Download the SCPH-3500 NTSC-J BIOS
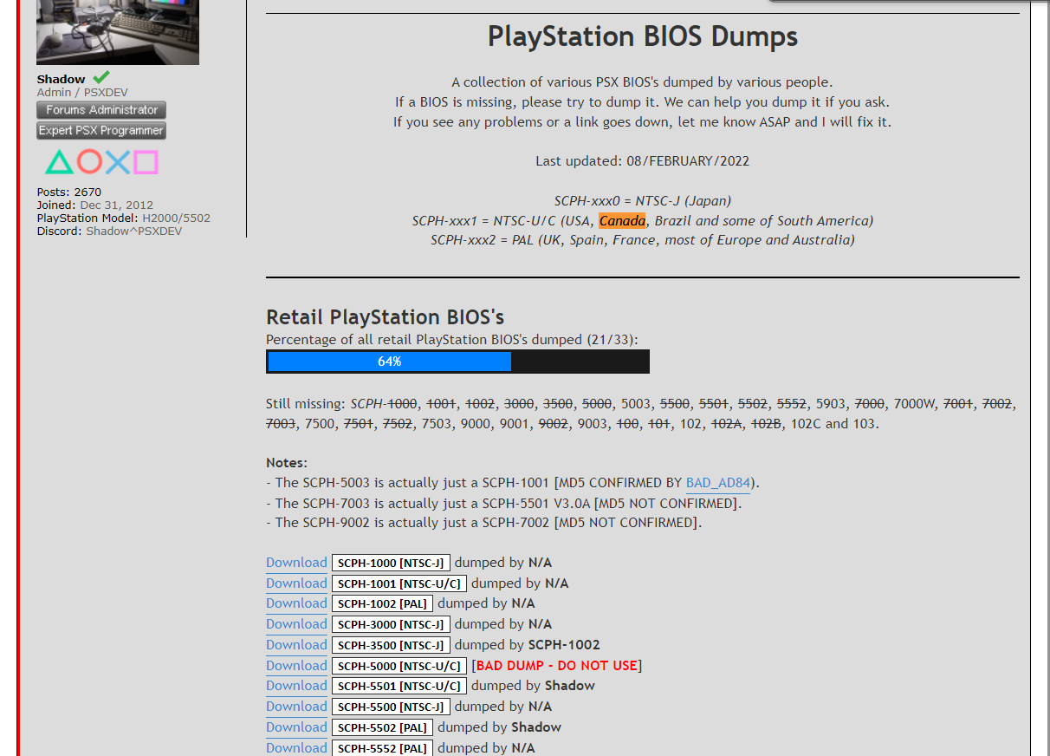The height and width of the screenshot is (756, 1050). click(296, 645)
